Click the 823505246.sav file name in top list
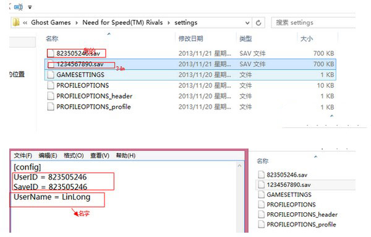The height and width of the screenshot is (237, 371). [x=78, y=53]
